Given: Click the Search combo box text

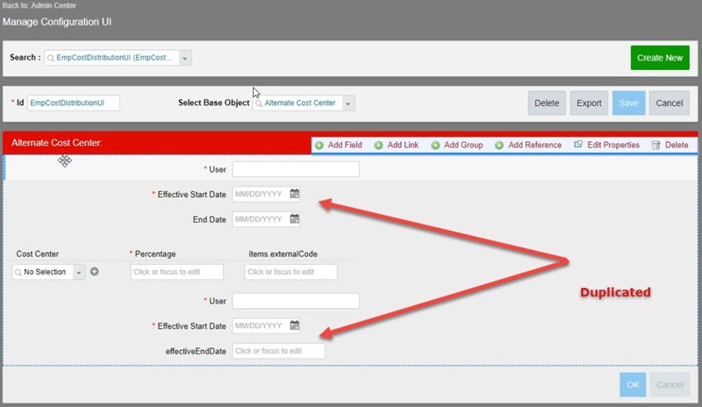Looking at the screenshot, I should (x=114, y=58).
